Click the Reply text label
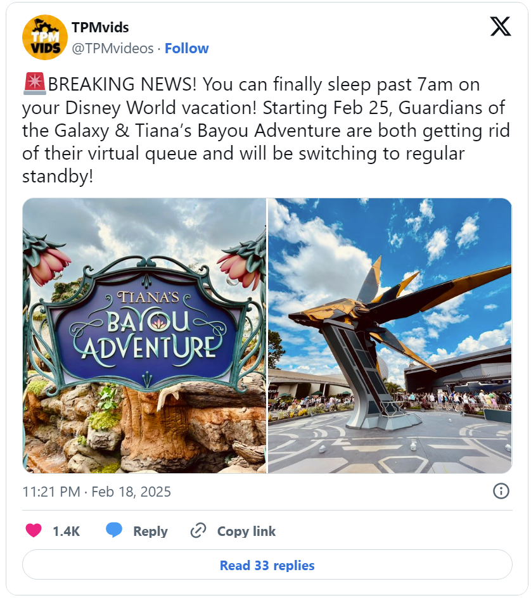 click(x=150, y=531)
